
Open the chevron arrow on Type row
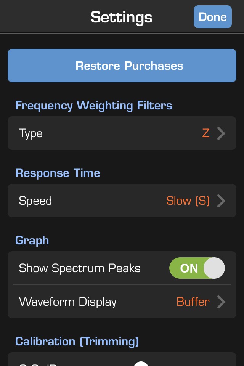point(221,133)
